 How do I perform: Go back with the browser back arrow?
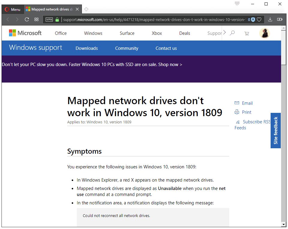pyautogui.click(x=8, y=20)
